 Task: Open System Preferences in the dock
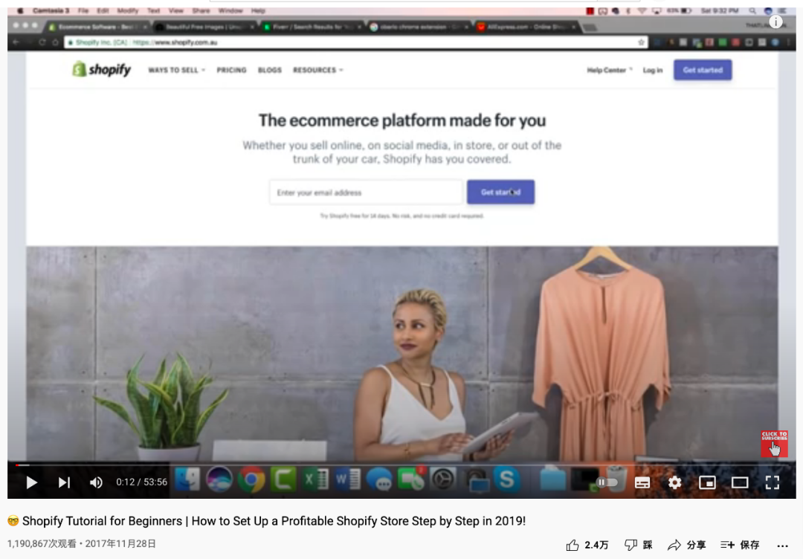[x=443, y=479]
